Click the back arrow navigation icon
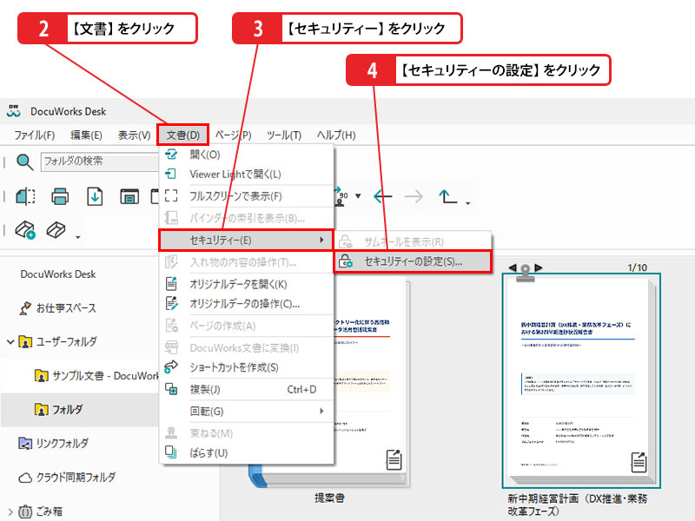Viewport: 695px width, 521px height. coord(382,196)
